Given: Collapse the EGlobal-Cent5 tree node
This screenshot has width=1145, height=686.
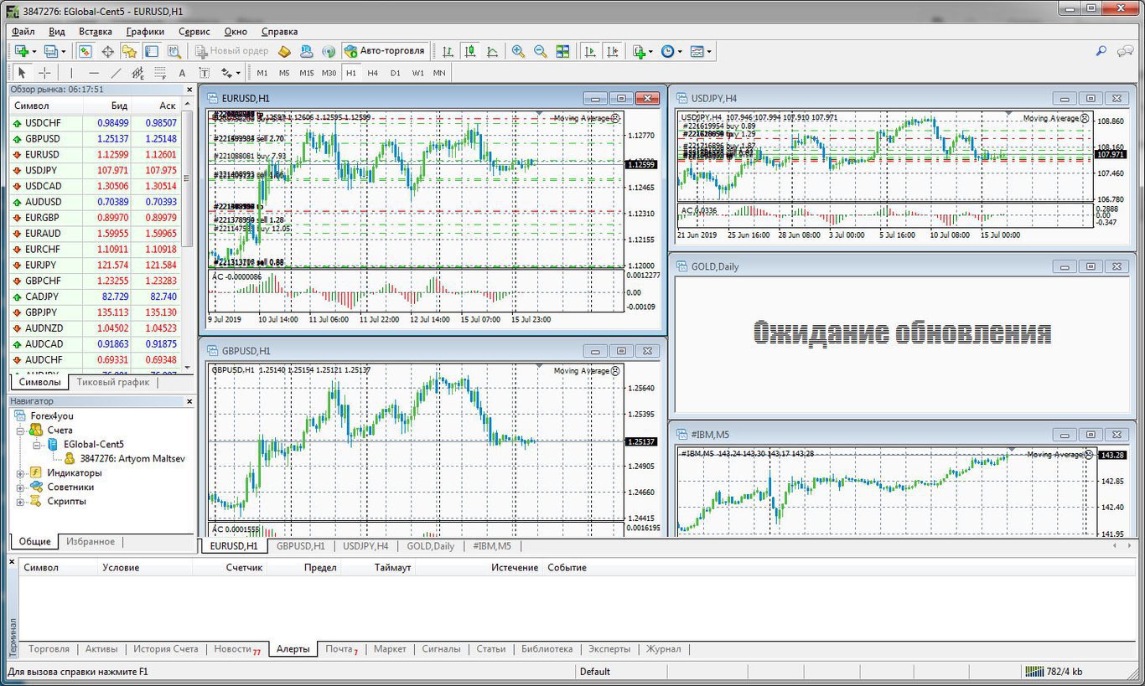Looking at the screenshot, I should click(36, 444).
